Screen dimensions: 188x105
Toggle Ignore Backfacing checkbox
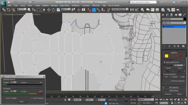pyautogui.click(x=164, y=62)
